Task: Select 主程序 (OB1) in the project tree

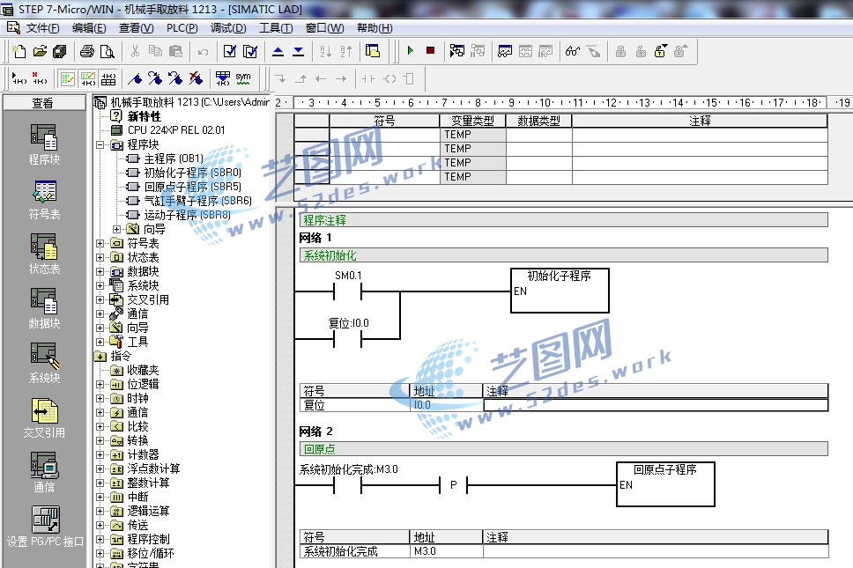Action: point(173,159)
